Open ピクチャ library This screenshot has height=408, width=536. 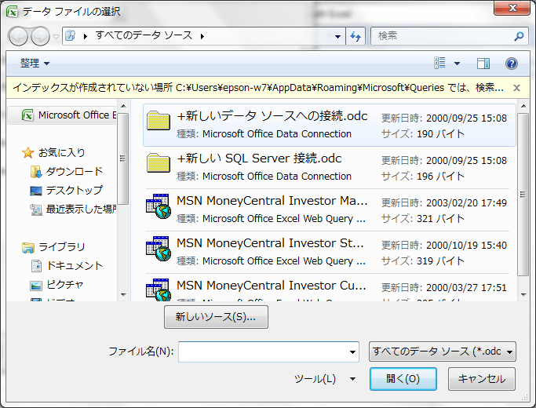pos(65,284)
